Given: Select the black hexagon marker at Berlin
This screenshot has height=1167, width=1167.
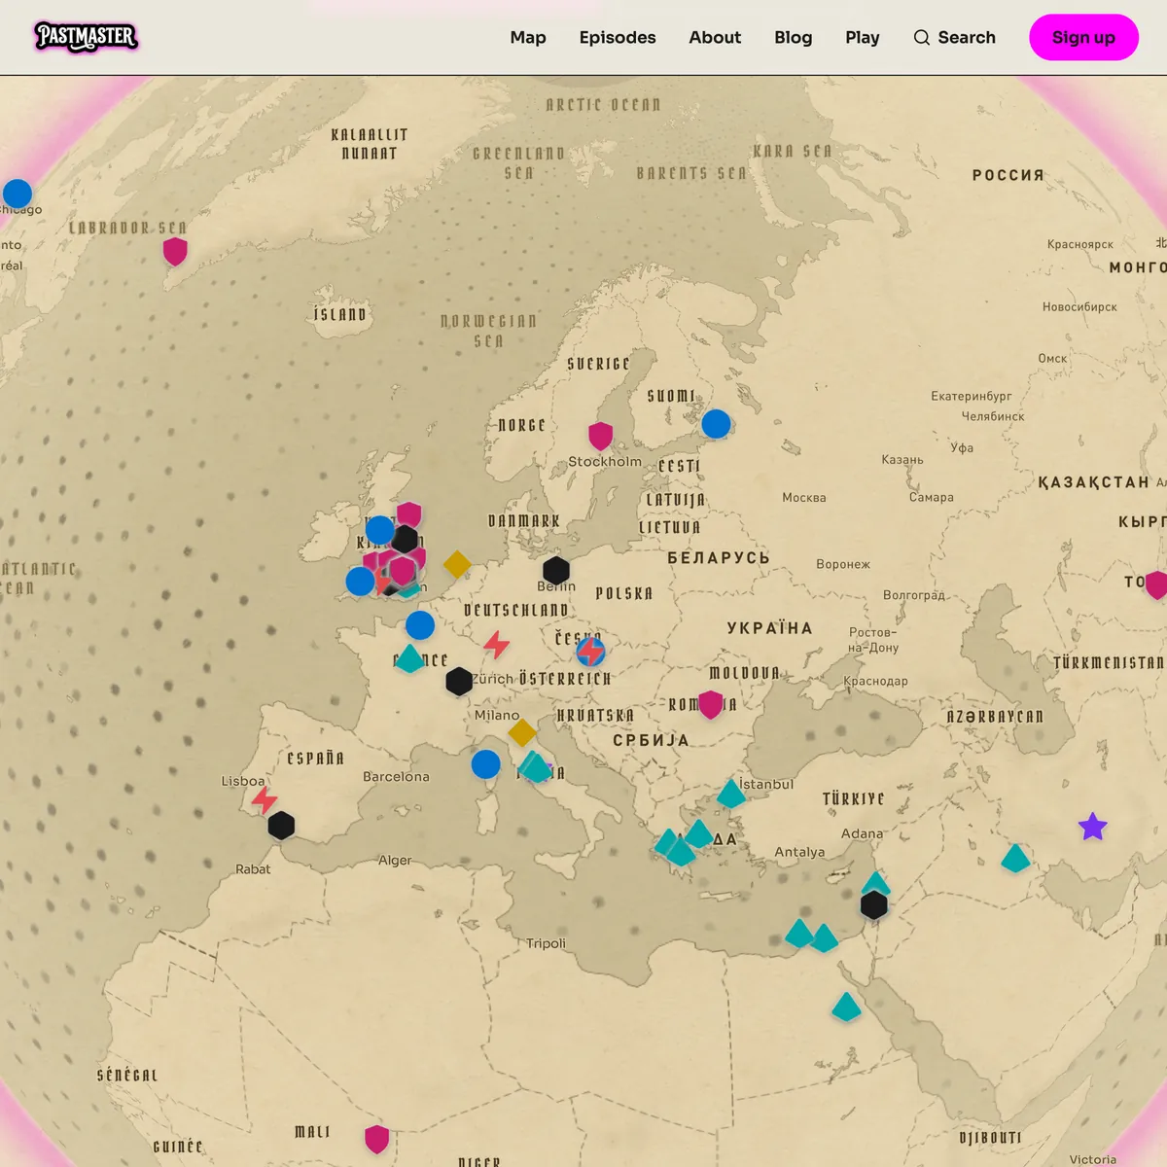Looking at the screenshot, I should click(x=556, y=571).
